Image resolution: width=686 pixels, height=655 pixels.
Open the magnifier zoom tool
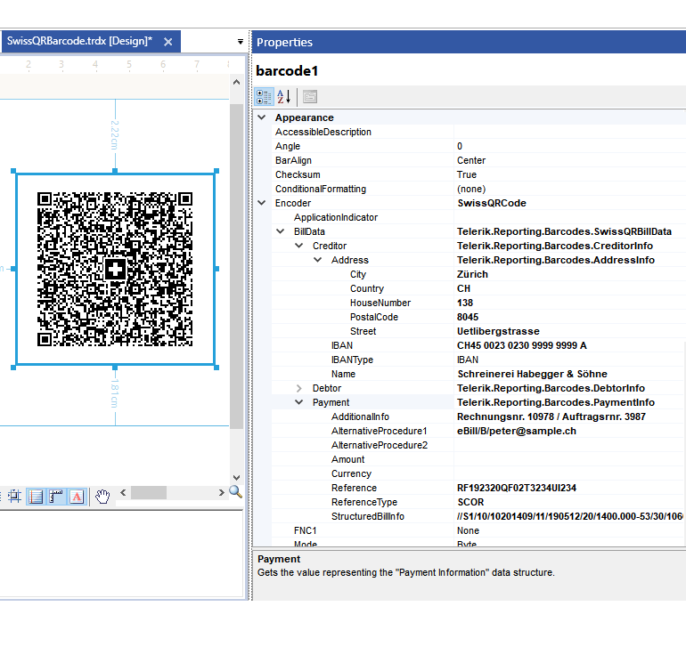pos(235,492)
